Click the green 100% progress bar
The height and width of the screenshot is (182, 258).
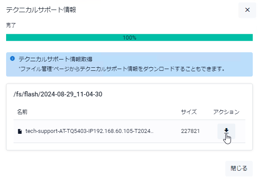tap(129, 37)
